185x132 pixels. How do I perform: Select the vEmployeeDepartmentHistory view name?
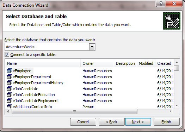click(38, 83)
